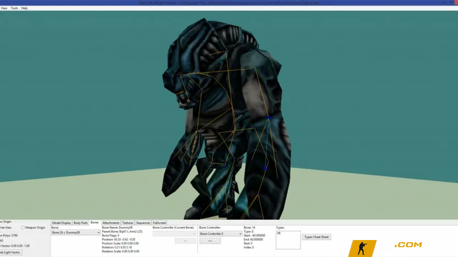
Task: Switch to the Attachments tab
Action: click(x=111, y=223)
